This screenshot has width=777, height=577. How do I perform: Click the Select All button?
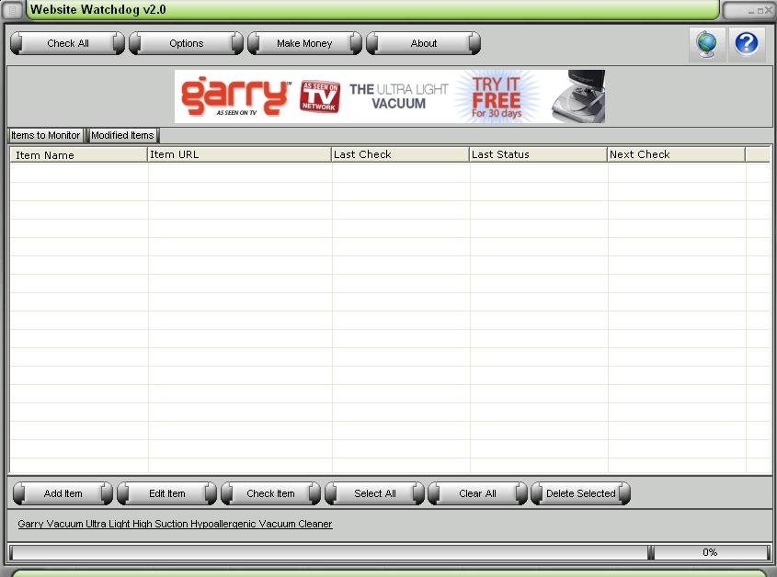[x=374, y=493]
